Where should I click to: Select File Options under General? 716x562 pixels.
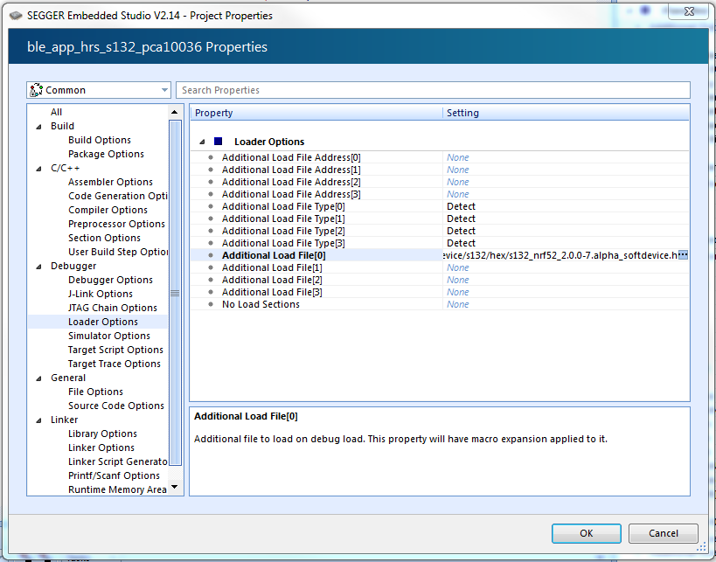click(x=95, y=392)
